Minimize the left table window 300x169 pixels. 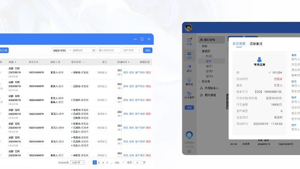(135, 39)
